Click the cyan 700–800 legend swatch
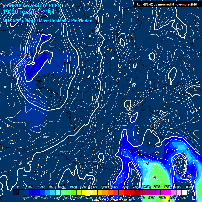The image size is (202, 202). pos(58,192)
